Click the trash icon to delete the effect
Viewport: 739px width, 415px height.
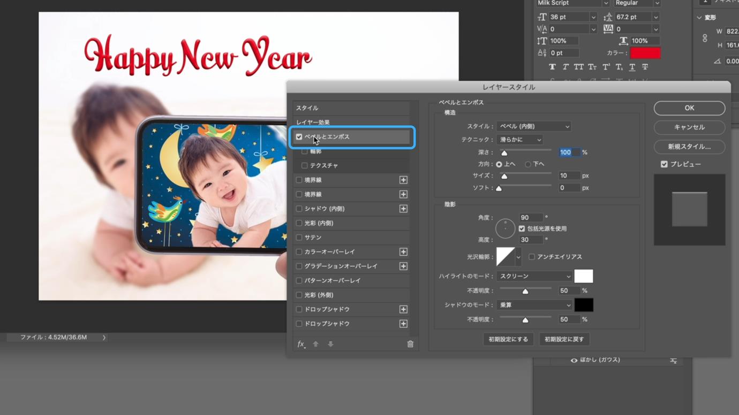click(x=410, y=344)
